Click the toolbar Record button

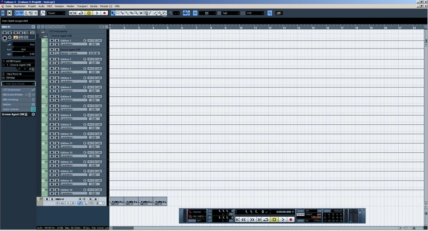click(104, 13)
